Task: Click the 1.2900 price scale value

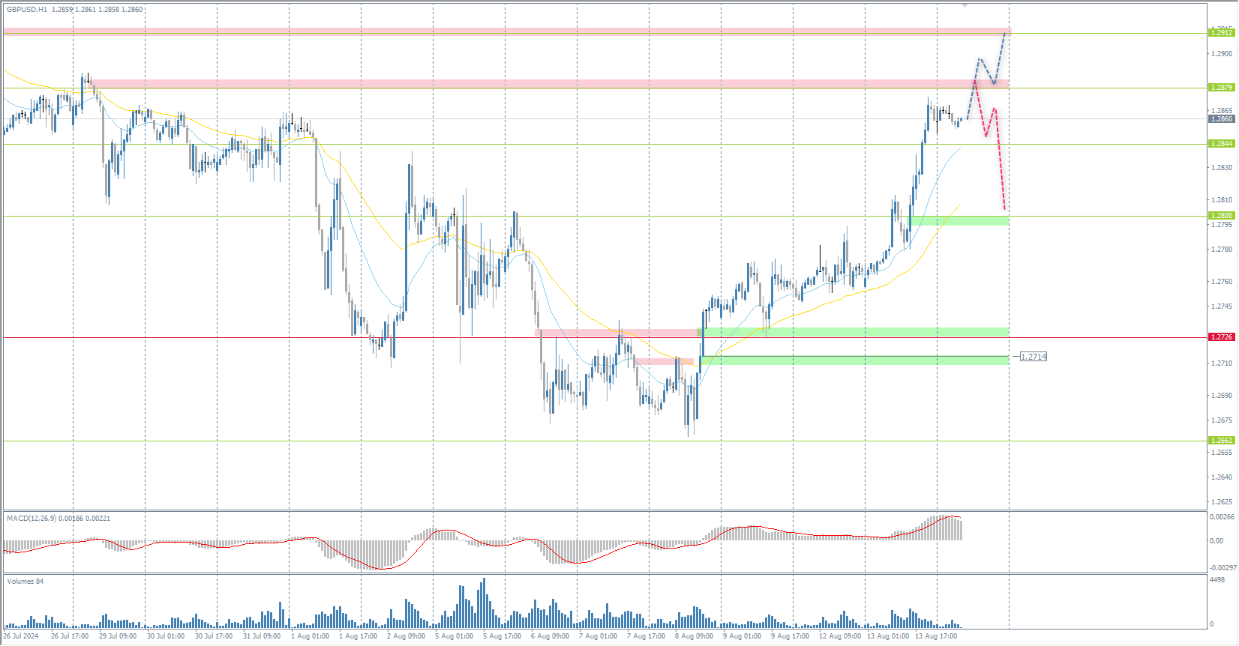Action: [x=1222, y=54]
